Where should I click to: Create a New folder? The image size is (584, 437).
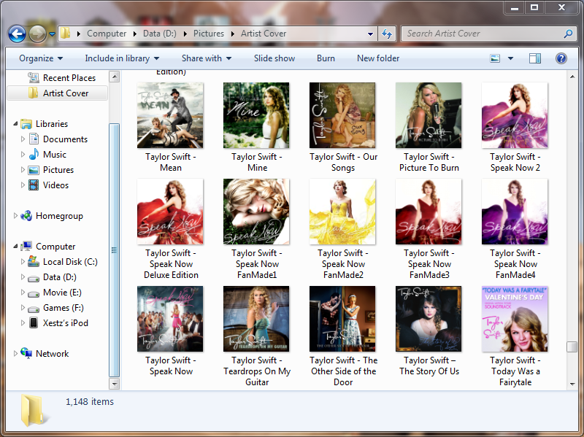coord(378,58)
